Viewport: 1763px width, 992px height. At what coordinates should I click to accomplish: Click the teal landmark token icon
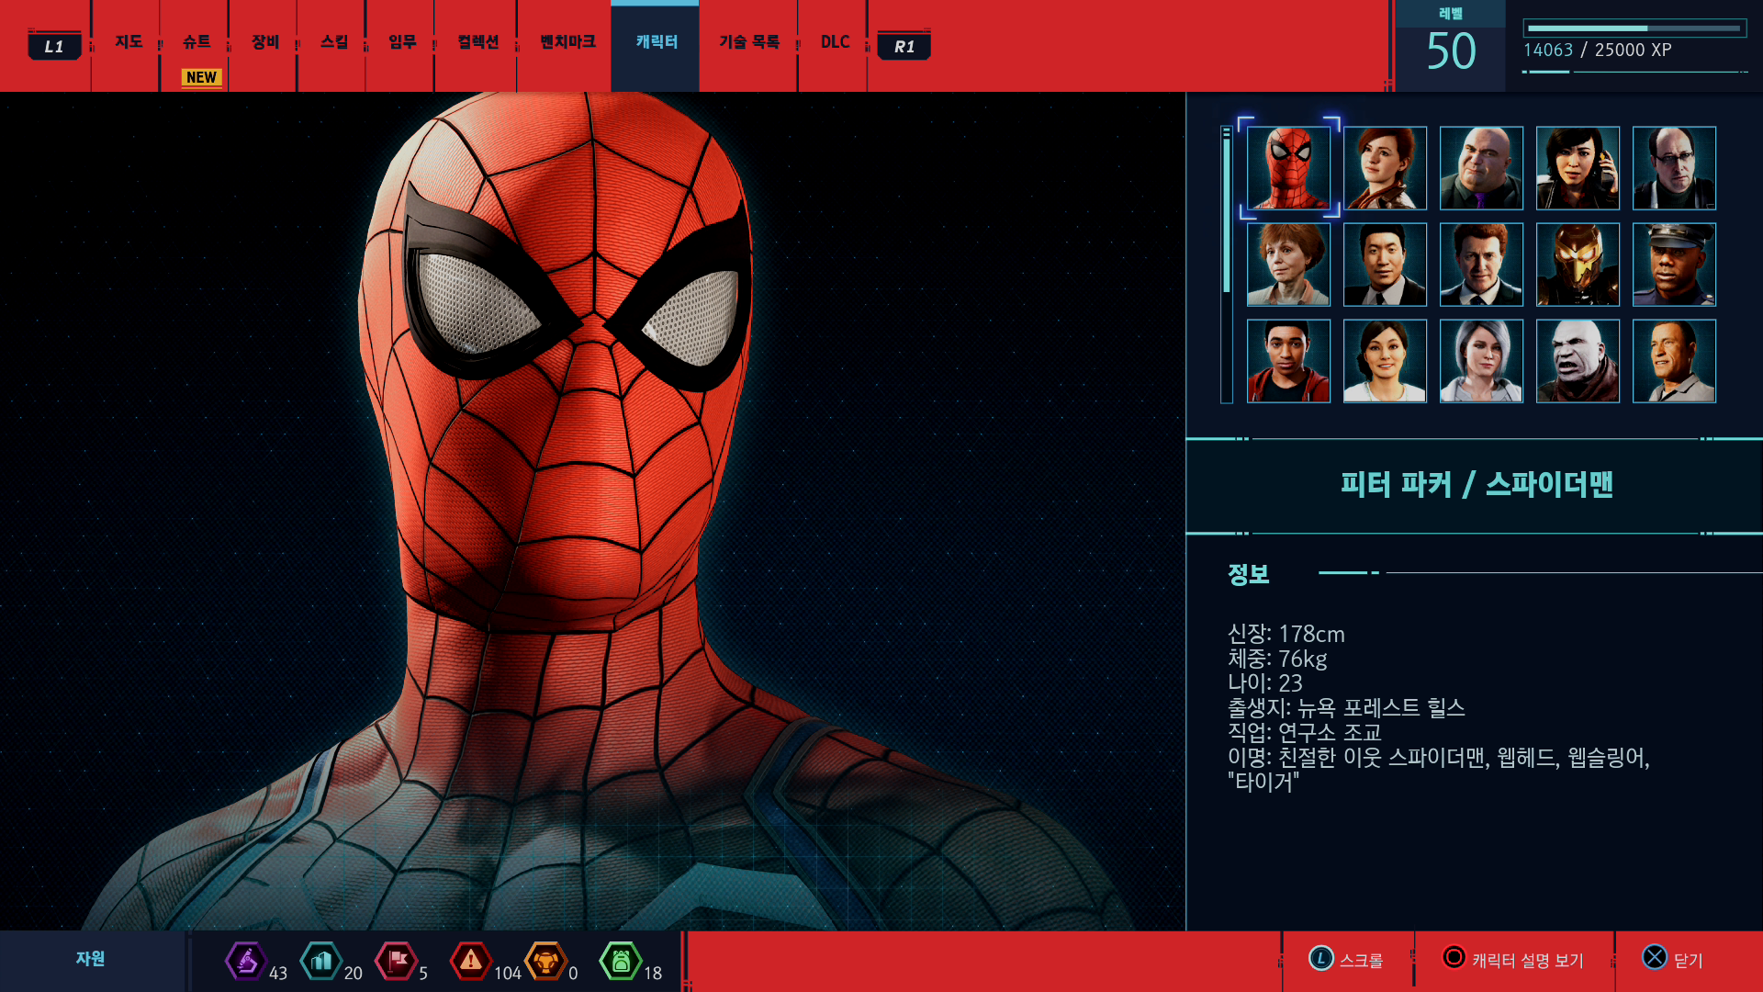point(320,961)
